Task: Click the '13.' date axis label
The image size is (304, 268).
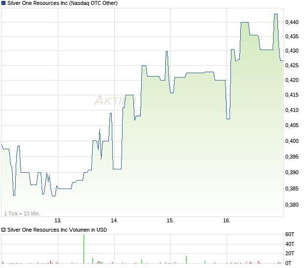Action: pyautogui.click(x=58, y=221)
